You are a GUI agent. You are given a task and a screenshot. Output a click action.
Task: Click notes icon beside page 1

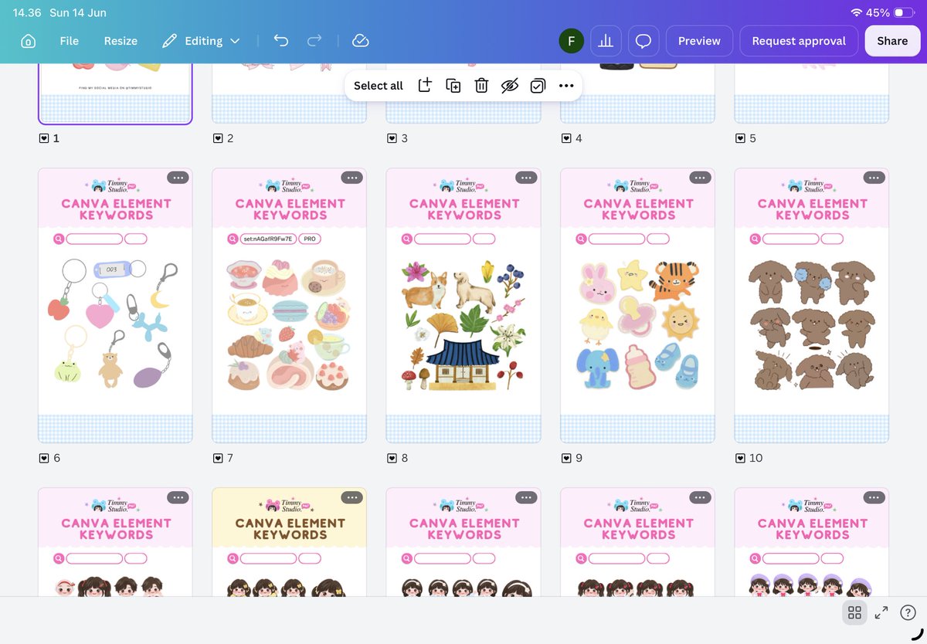[x=44, y=138]
